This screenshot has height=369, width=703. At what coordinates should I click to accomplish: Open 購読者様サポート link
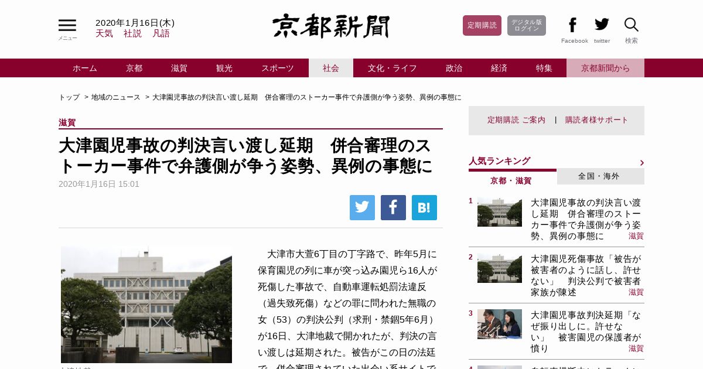(x=596, y=120)
